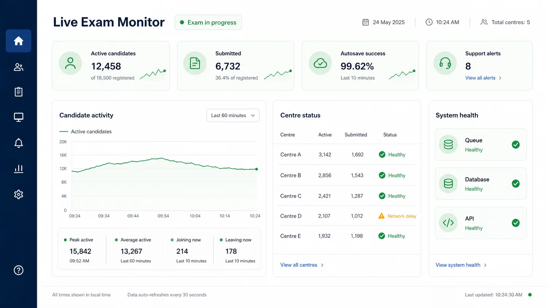Click the Active candidates person icon

click(70, 63)
